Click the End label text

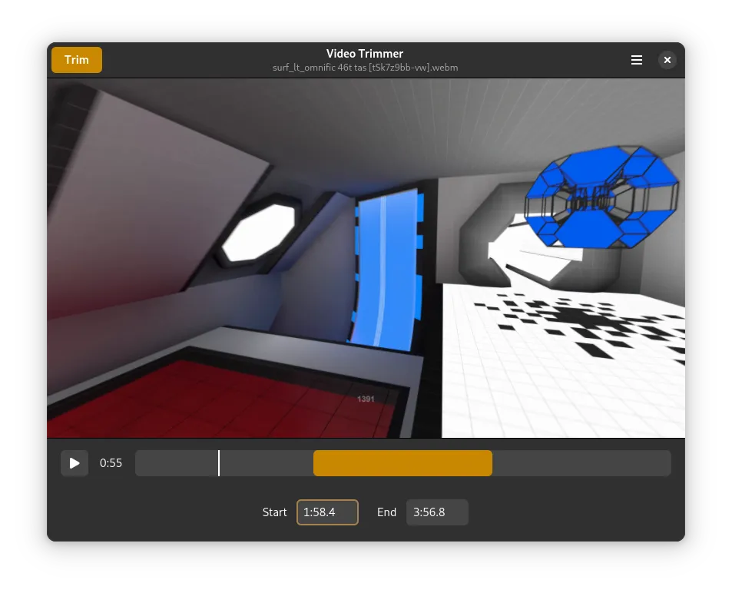[386, 512]
